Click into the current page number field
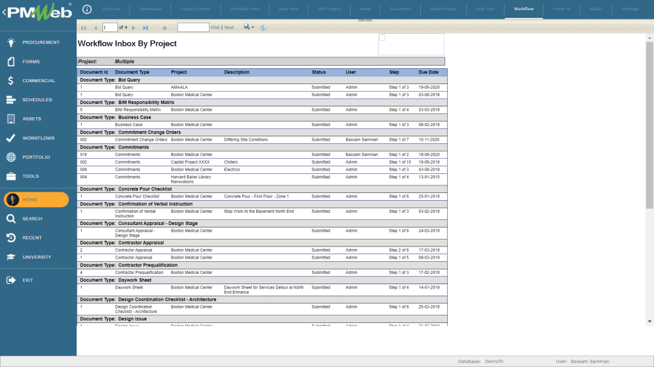The height and width of the screenshot is (367, 654). 110,27
